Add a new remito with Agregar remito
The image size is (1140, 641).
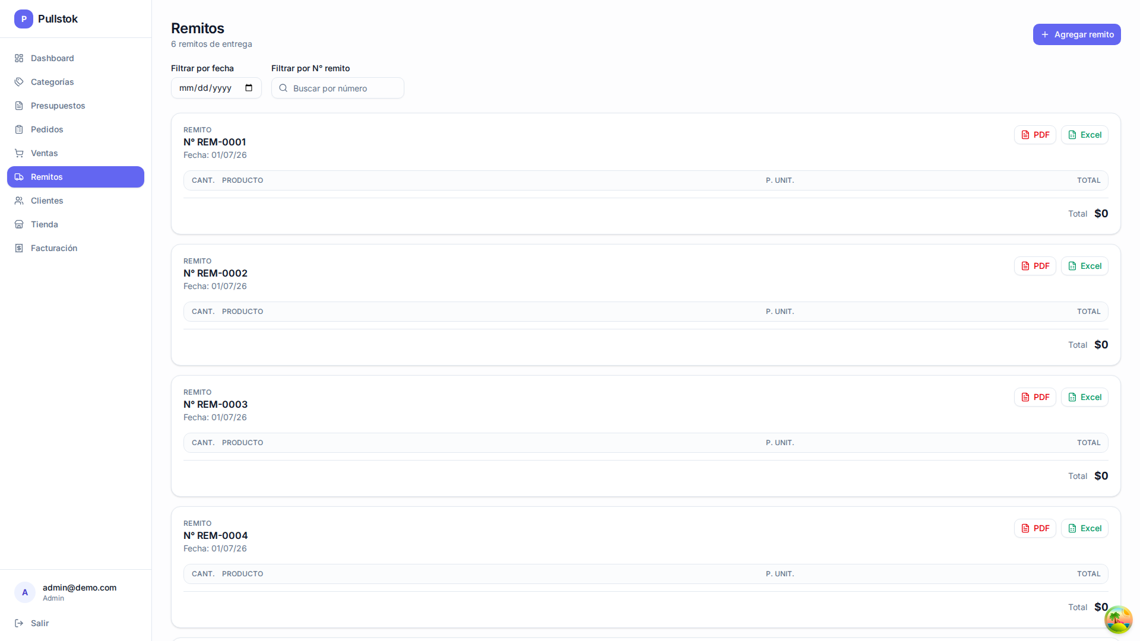(1076, 34)
